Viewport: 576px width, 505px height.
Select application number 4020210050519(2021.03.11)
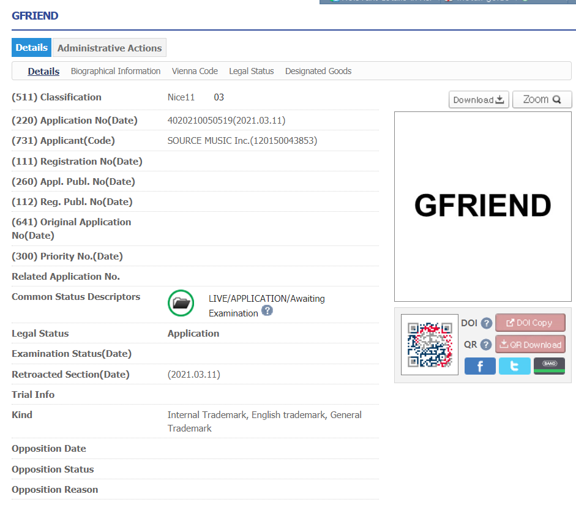[226, 121]
